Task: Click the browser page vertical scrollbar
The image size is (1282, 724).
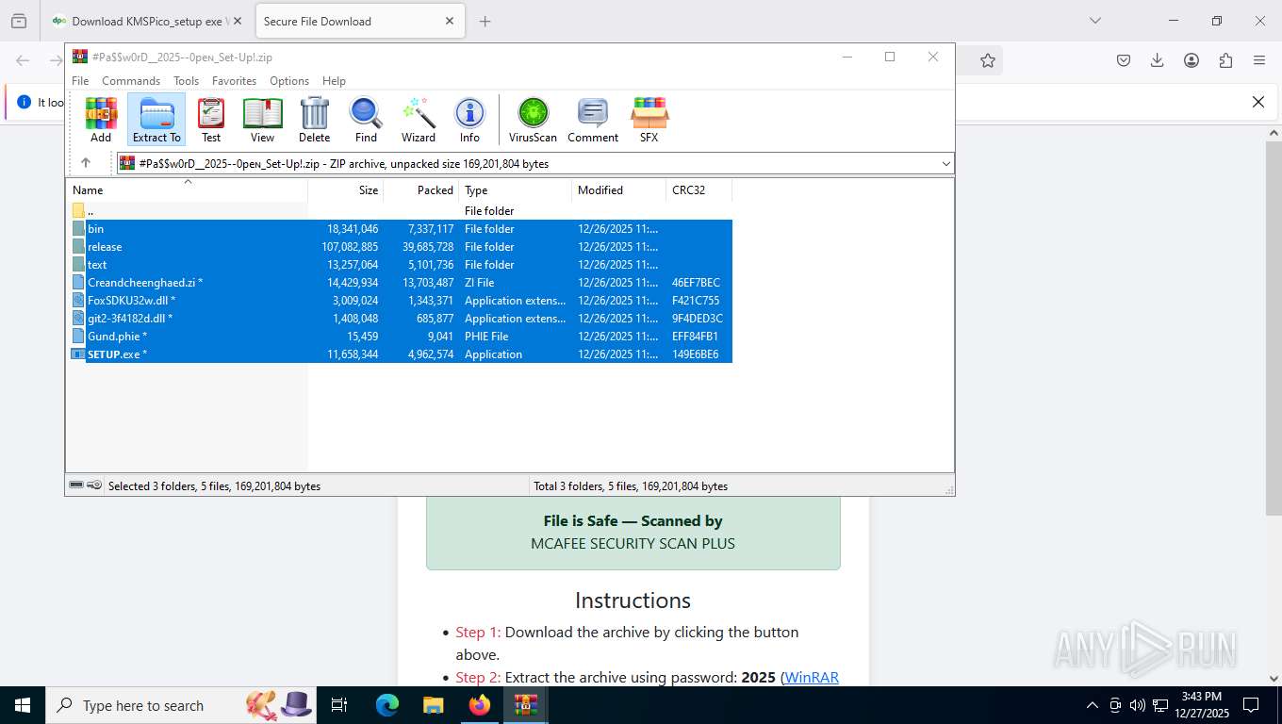Action: (1274, 330)
